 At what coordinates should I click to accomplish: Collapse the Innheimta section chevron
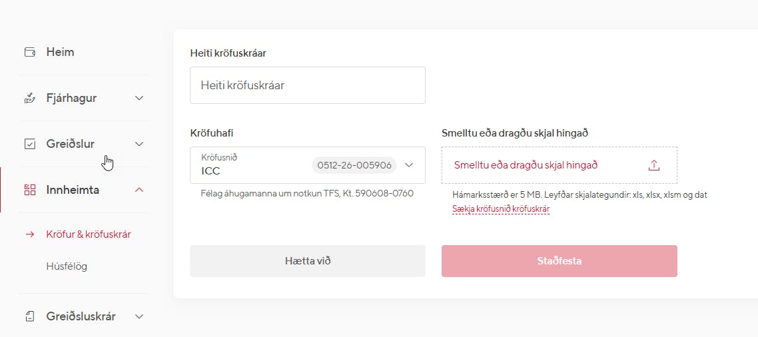[x=139, y=190]
